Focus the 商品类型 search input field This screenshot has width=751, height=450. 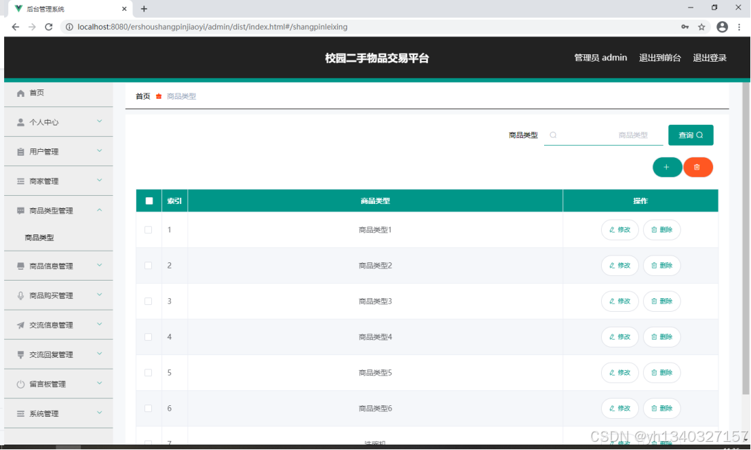pos(604,136)
